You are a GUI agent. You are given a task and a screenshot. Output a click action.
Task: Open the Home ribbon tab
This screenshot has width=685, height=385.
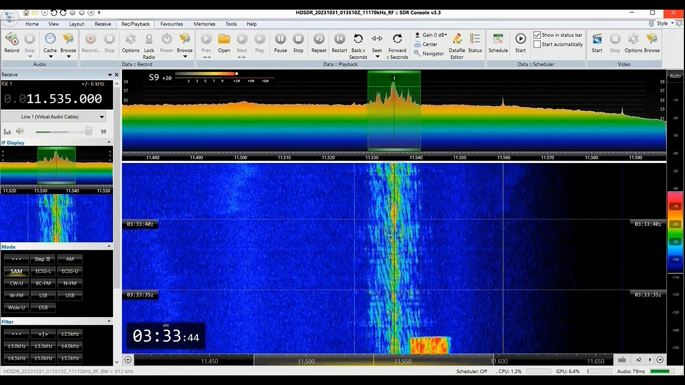(32, 24)
